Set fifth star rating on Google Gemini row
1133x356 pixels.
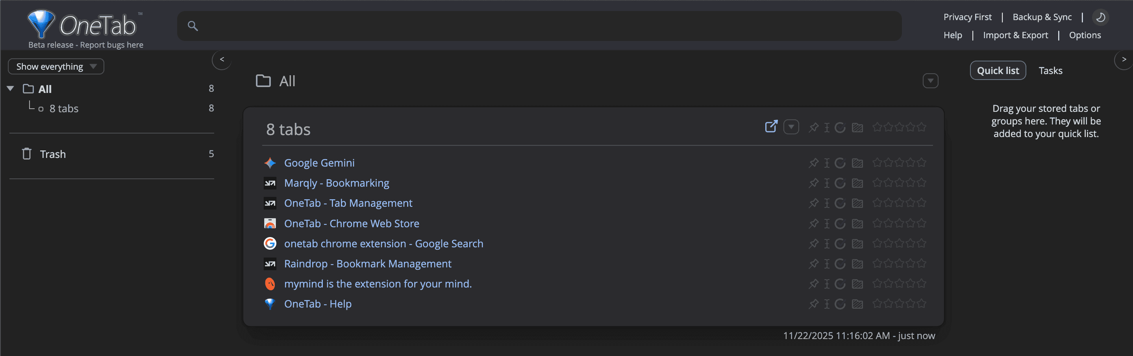pyautogui.click(x=922, y=162)
